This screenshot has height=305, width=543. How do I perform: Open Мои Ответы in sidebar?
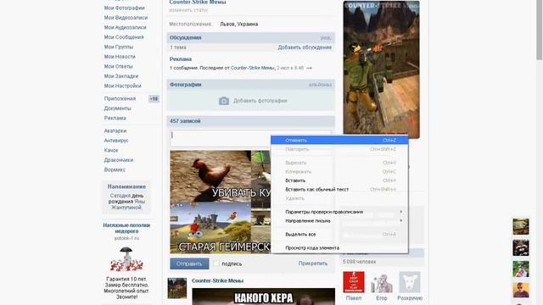(118, 66)
